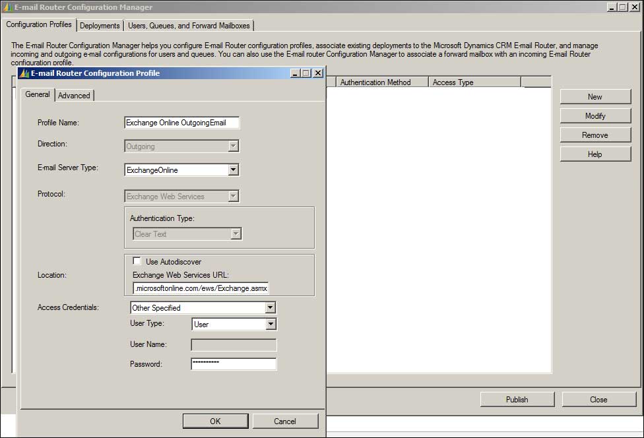
Task: Click the Exchange Web Services URL field
Action: coord(201,289)
